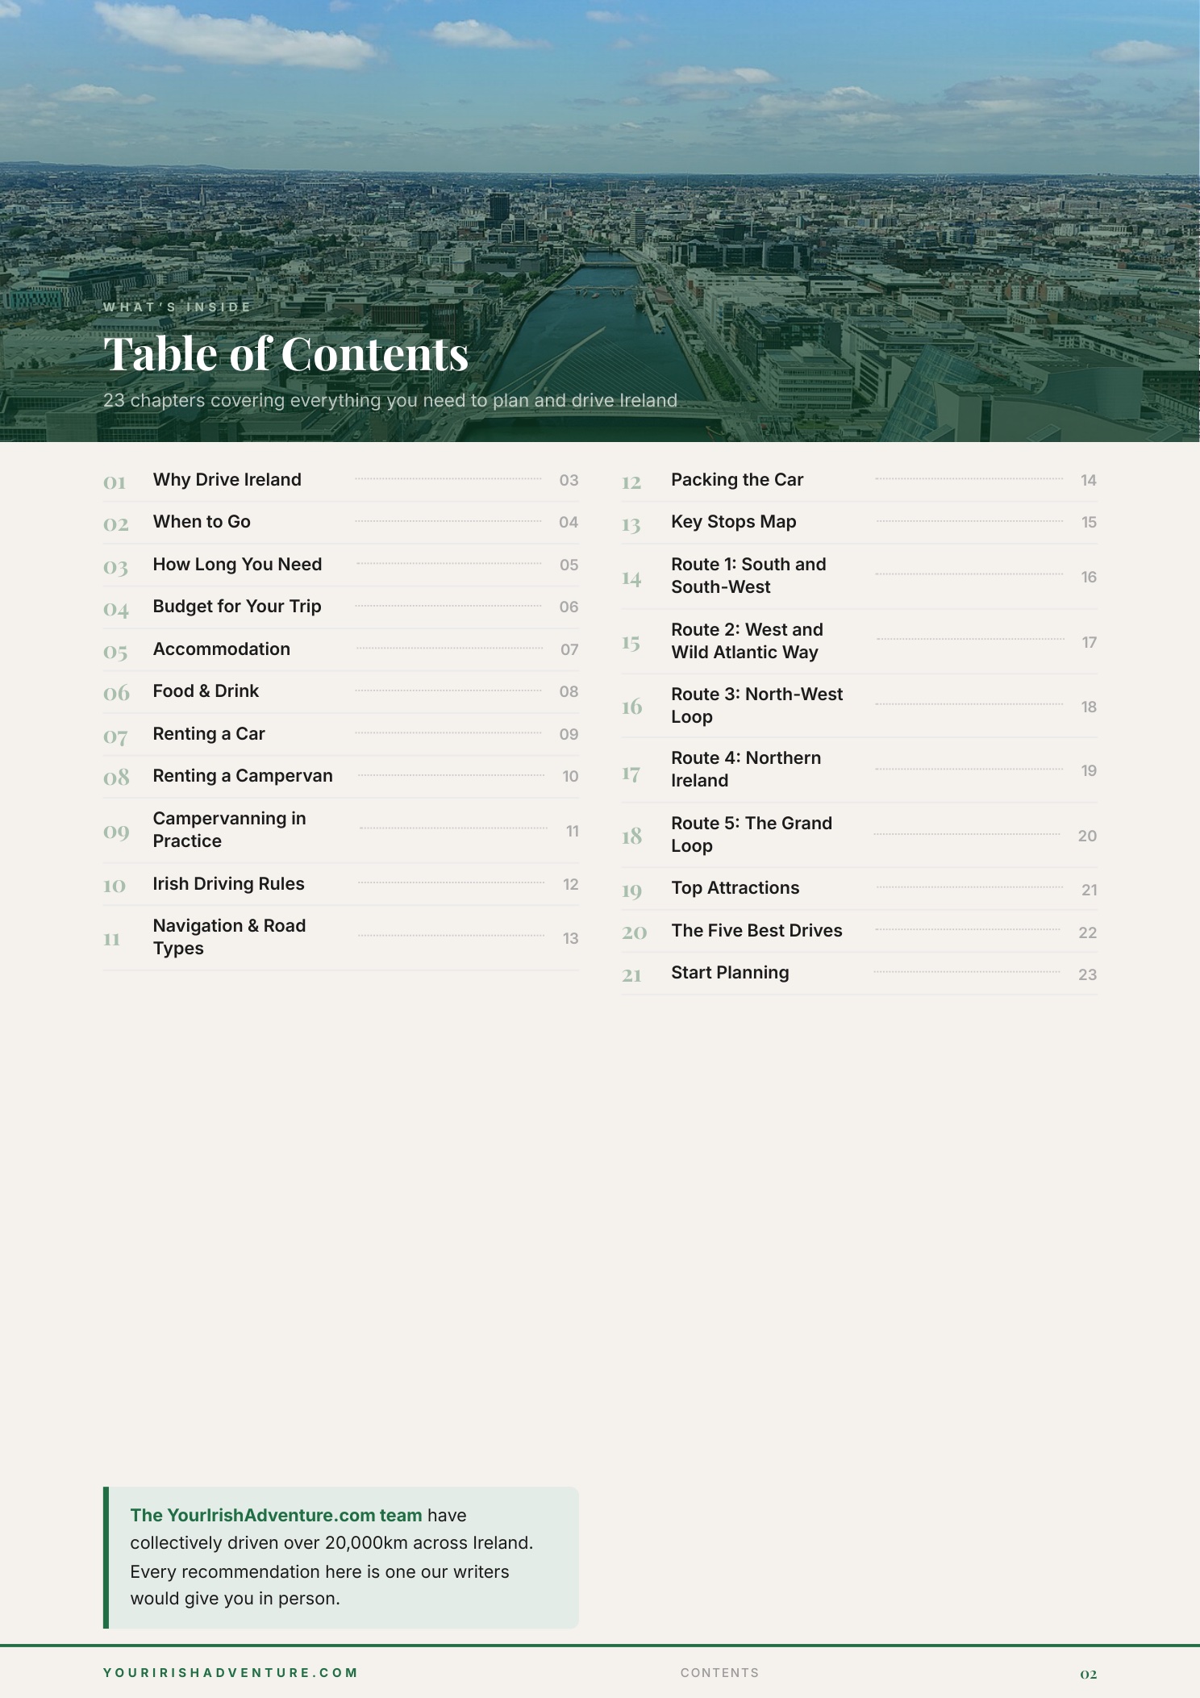Click the 'Renting a Car' entry
This screenshot has width=1200, height=1698.
[340, 734]
